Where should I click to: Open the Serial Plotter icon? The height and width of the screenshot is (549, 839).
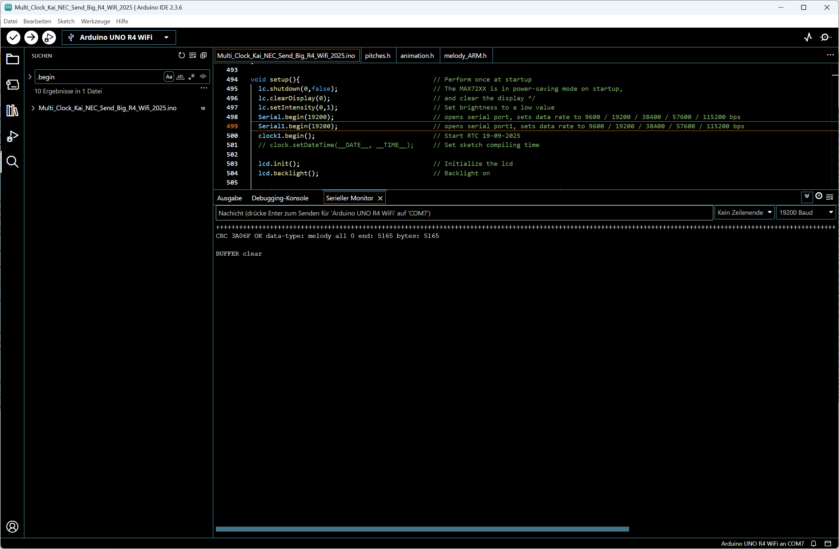(808, 37)
